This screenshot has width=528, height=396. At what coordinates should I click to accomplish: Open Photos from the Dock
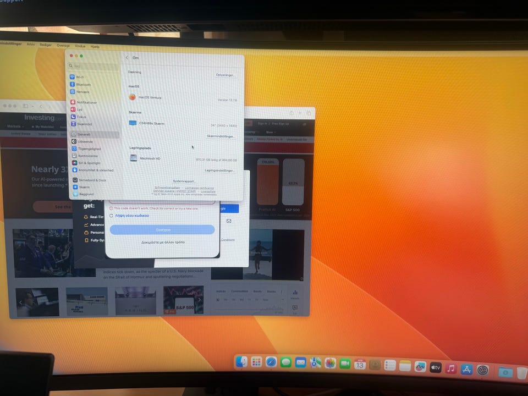coord(331,364)
